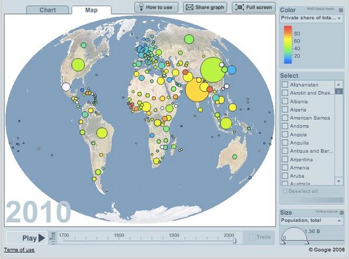349x259 pixels.
Task: Click the Color panel data source icon
Action: [341, 10]
